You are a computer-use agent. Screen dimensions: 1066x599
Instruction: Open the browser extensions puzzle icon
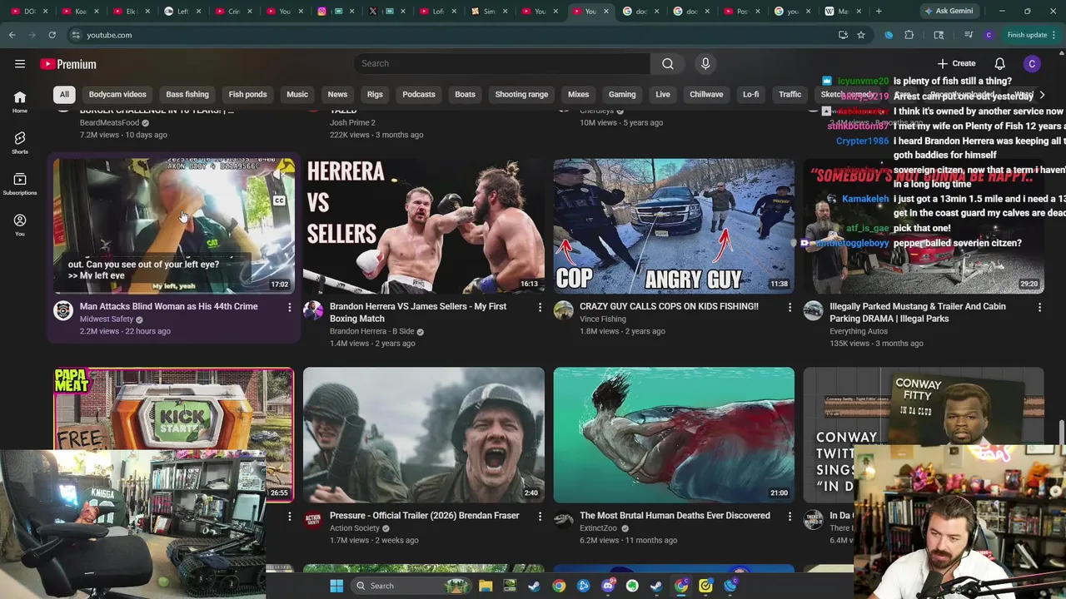(x=909, y=35)
